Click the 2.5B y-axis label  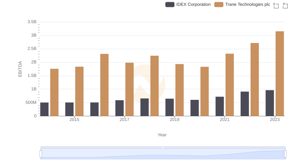coord(32,49)
